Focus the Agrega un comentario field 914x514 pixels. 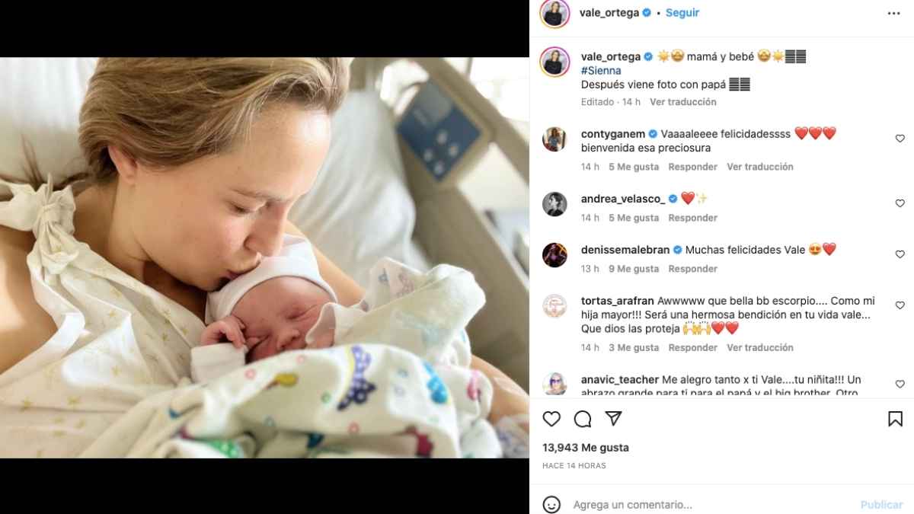click(712, 505)
